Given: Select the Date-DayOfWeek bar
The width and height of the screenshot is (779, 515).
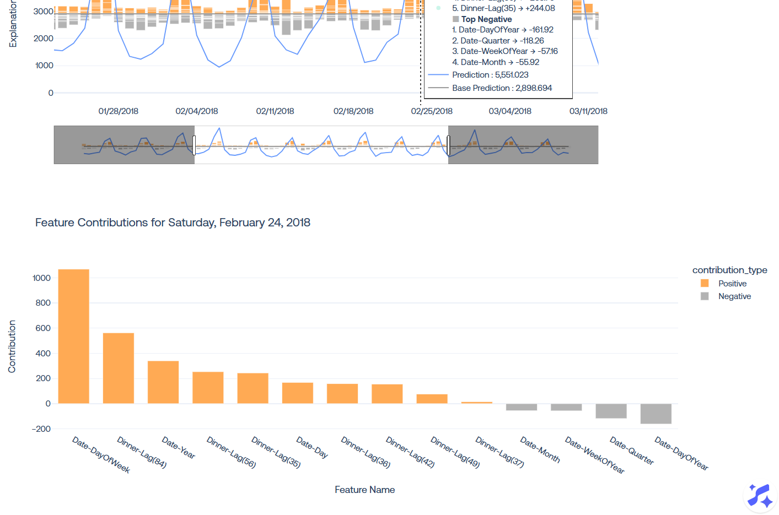Looking at the screenshot, I should click(x=73, y=336).
